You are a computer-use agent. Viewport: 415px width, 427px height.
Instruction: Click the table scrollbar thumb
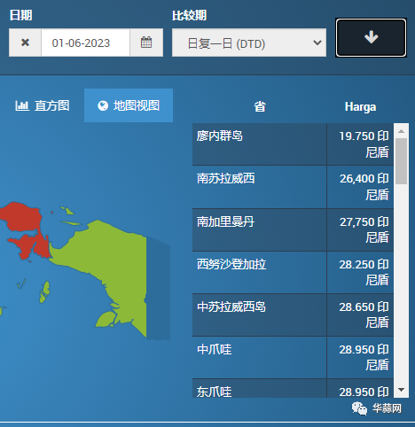(401, 161)
